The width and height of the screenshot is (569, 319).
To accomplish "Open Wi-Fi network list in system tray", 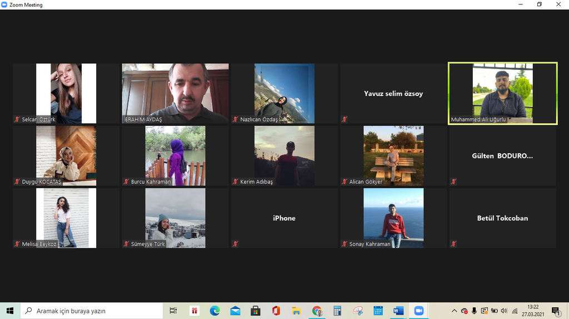I will [x=515, y=311].
